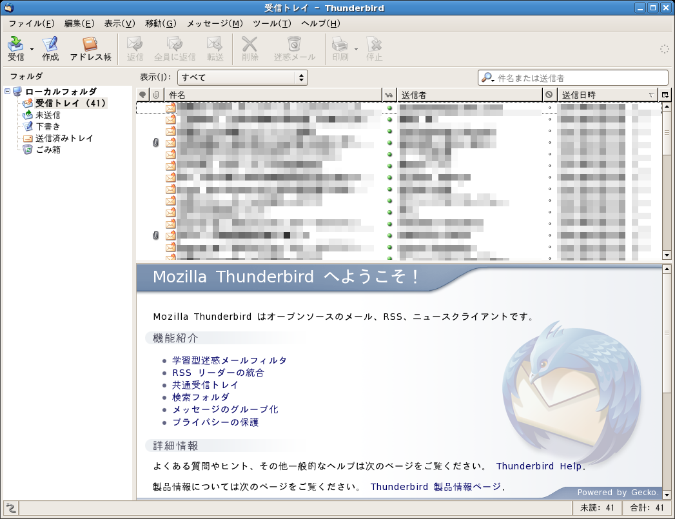Select the 未送信 folder
Viewport: 675px width, 519px height.
(x=48, y=115)
